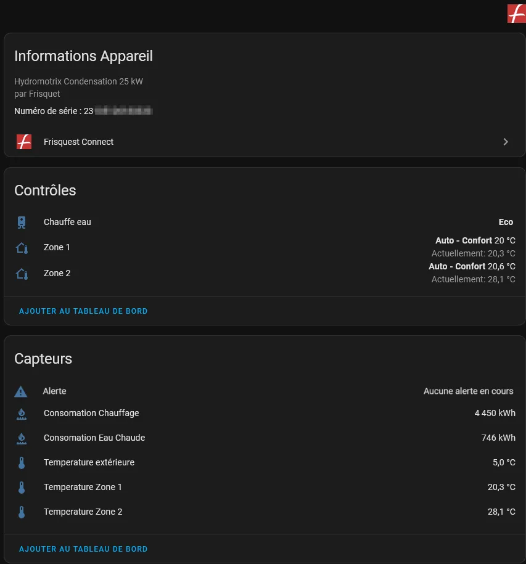526x564 pixels.
Task: Click the Actuellement 20,3 °C reading
Action: click(x=473, y=253)
